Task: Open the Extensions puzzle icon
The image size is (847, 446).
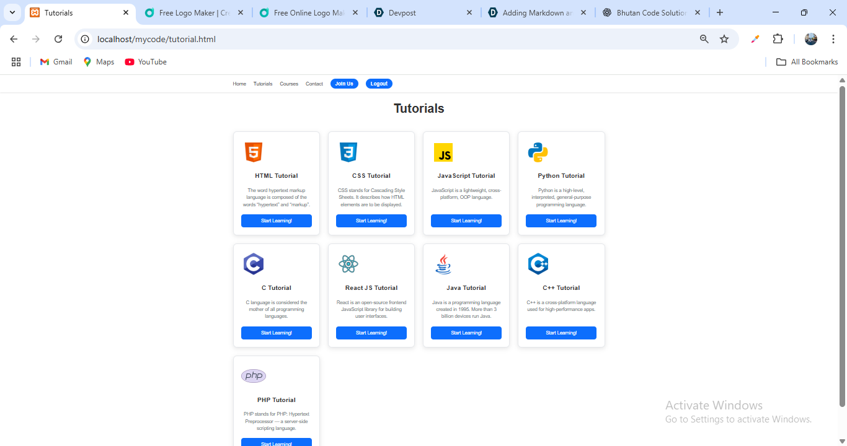Action: (778, 39)
